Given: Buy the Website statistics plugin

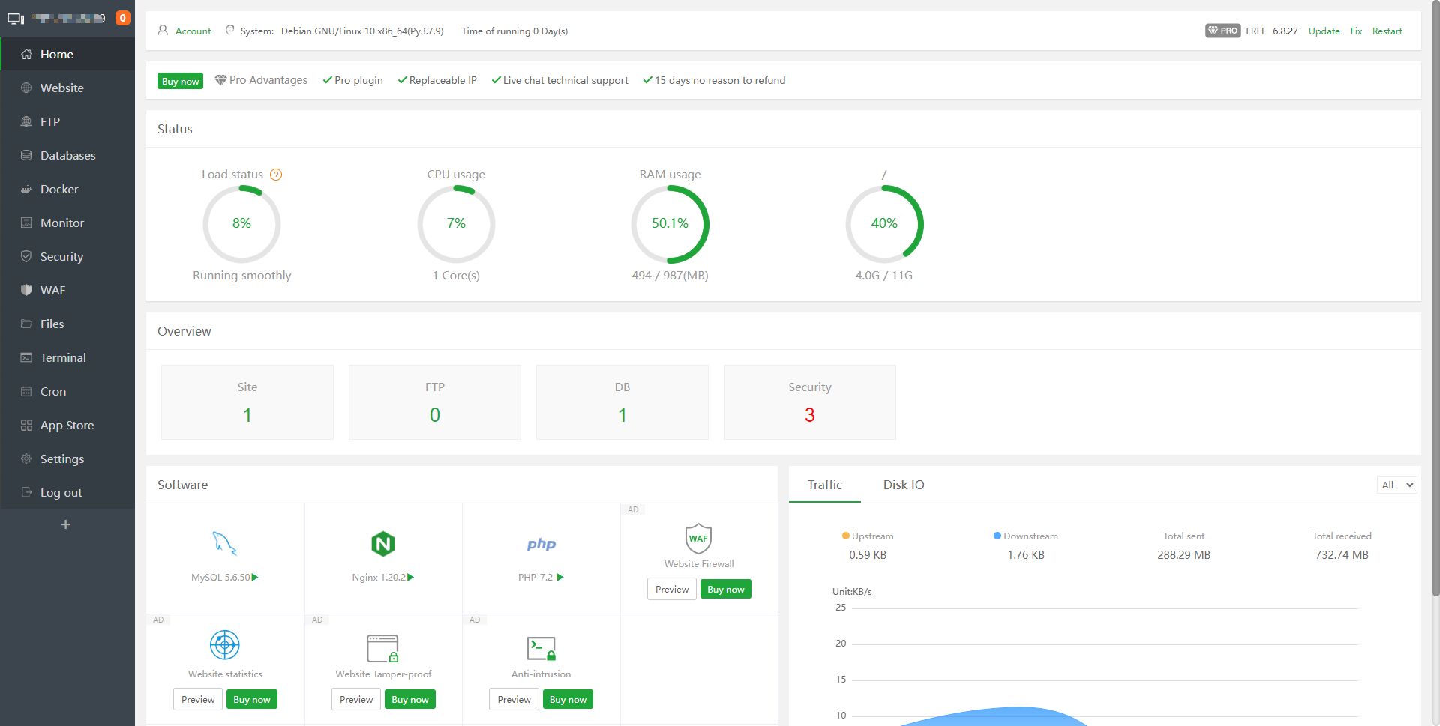Looking at the screenshot, I should tap(251, 700).
